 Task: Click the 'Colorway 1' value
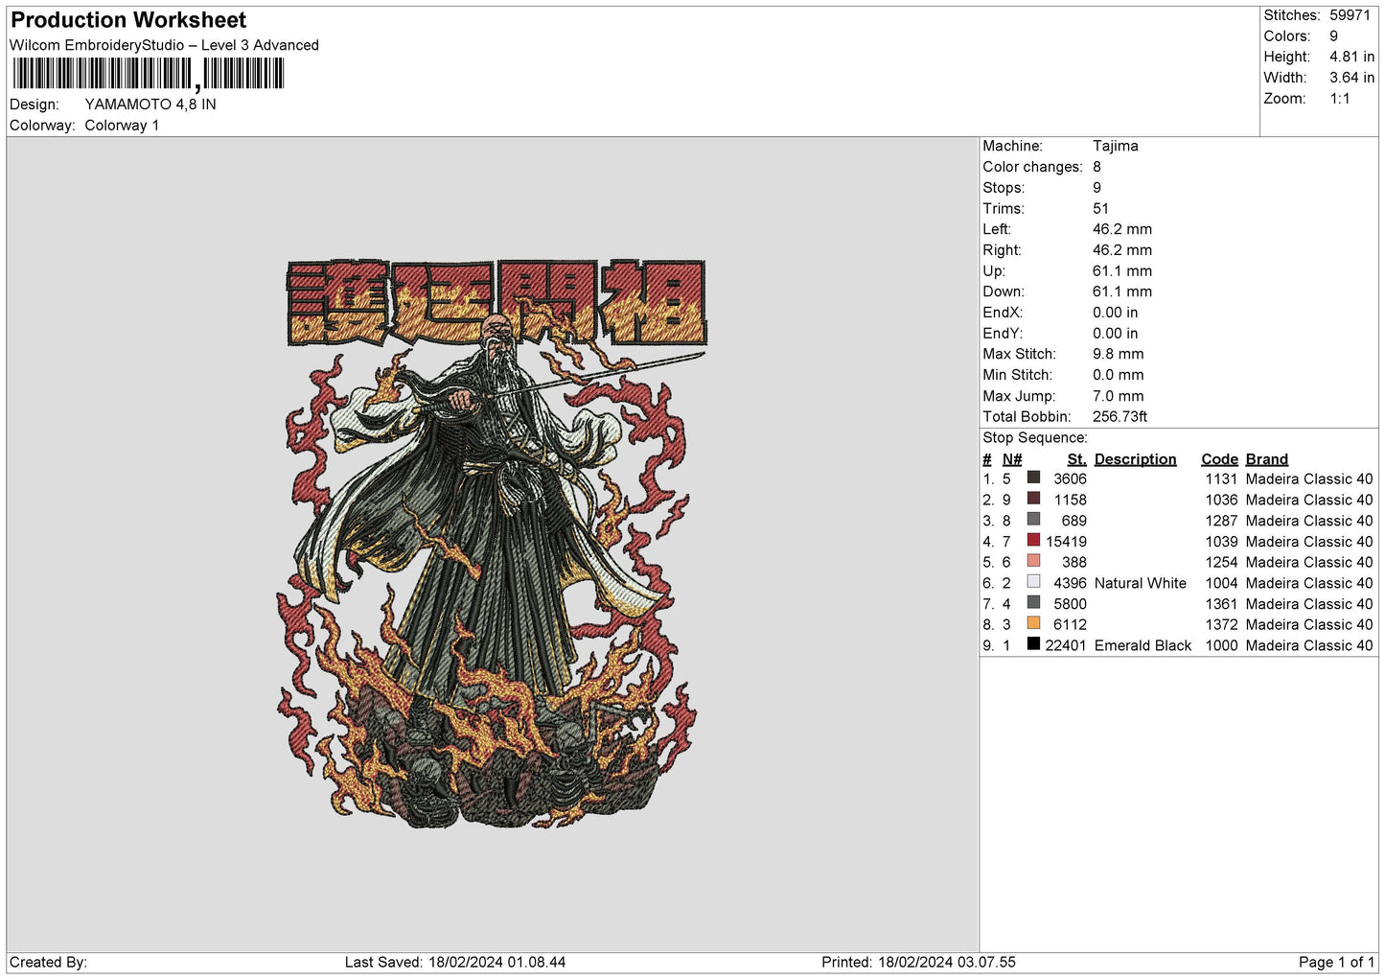[122, 126]
